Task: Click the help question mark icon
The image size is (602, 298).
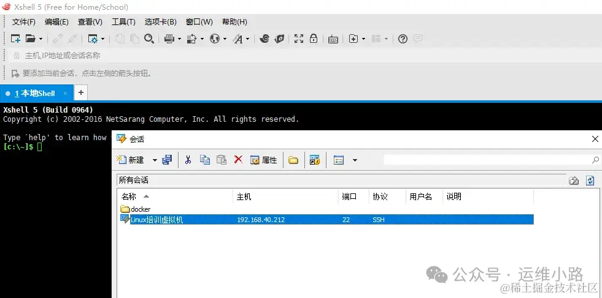Action: pyautogui.click(x=403, y=39)
